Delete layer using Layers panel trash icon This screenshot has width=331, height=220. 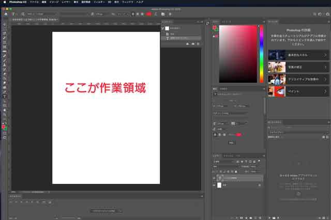click(x=260, y=218)
